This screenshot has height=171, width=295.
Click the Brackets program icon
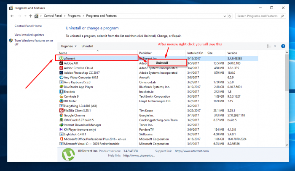(62, 92)
